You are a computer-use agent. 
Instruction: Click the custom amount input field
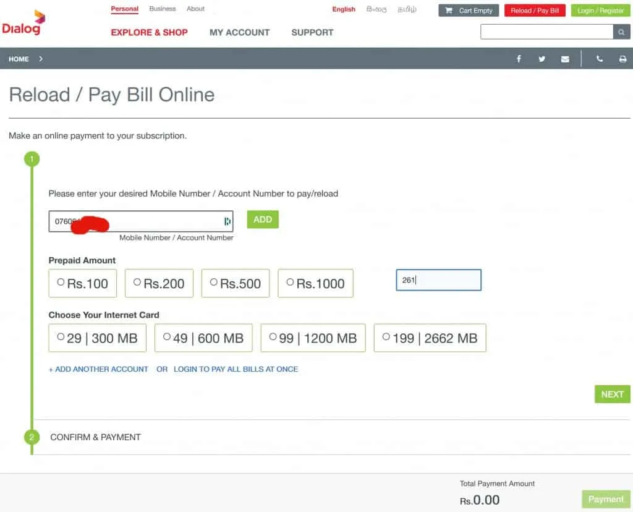tap(438, 280)
